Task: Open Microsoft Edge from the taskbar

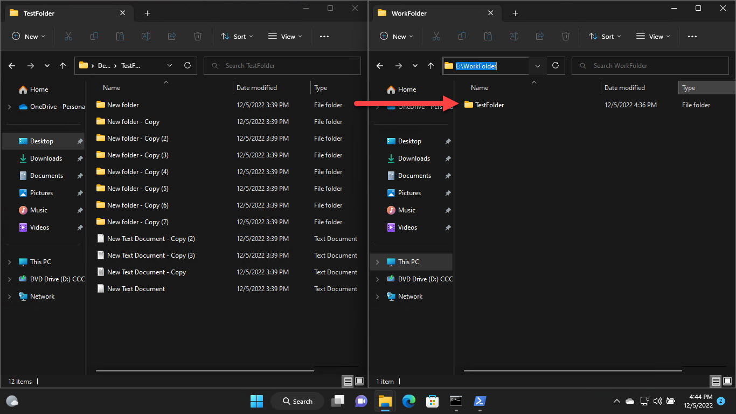Action: [x=408, y=401]
